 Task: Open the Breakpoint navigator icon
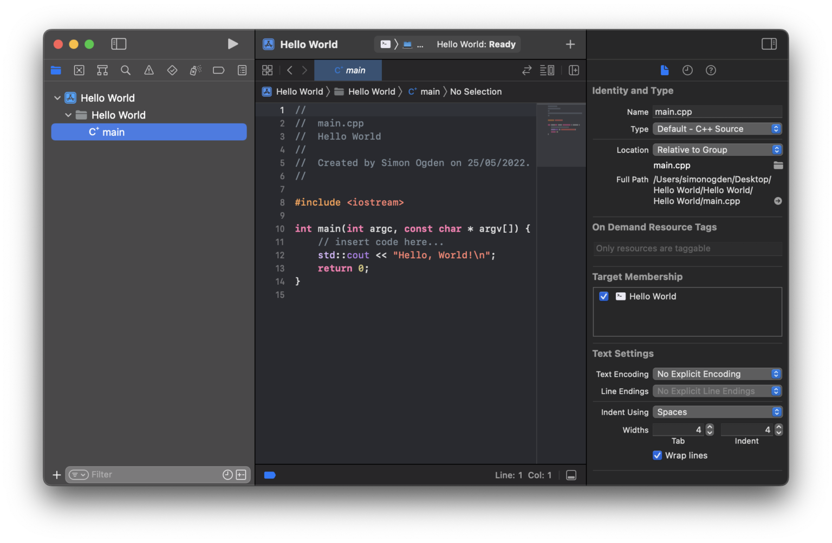(218, 70)
